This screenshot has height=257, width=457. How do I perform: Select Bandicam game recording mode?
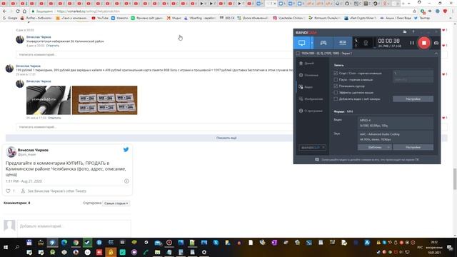[x=323, y=43]
